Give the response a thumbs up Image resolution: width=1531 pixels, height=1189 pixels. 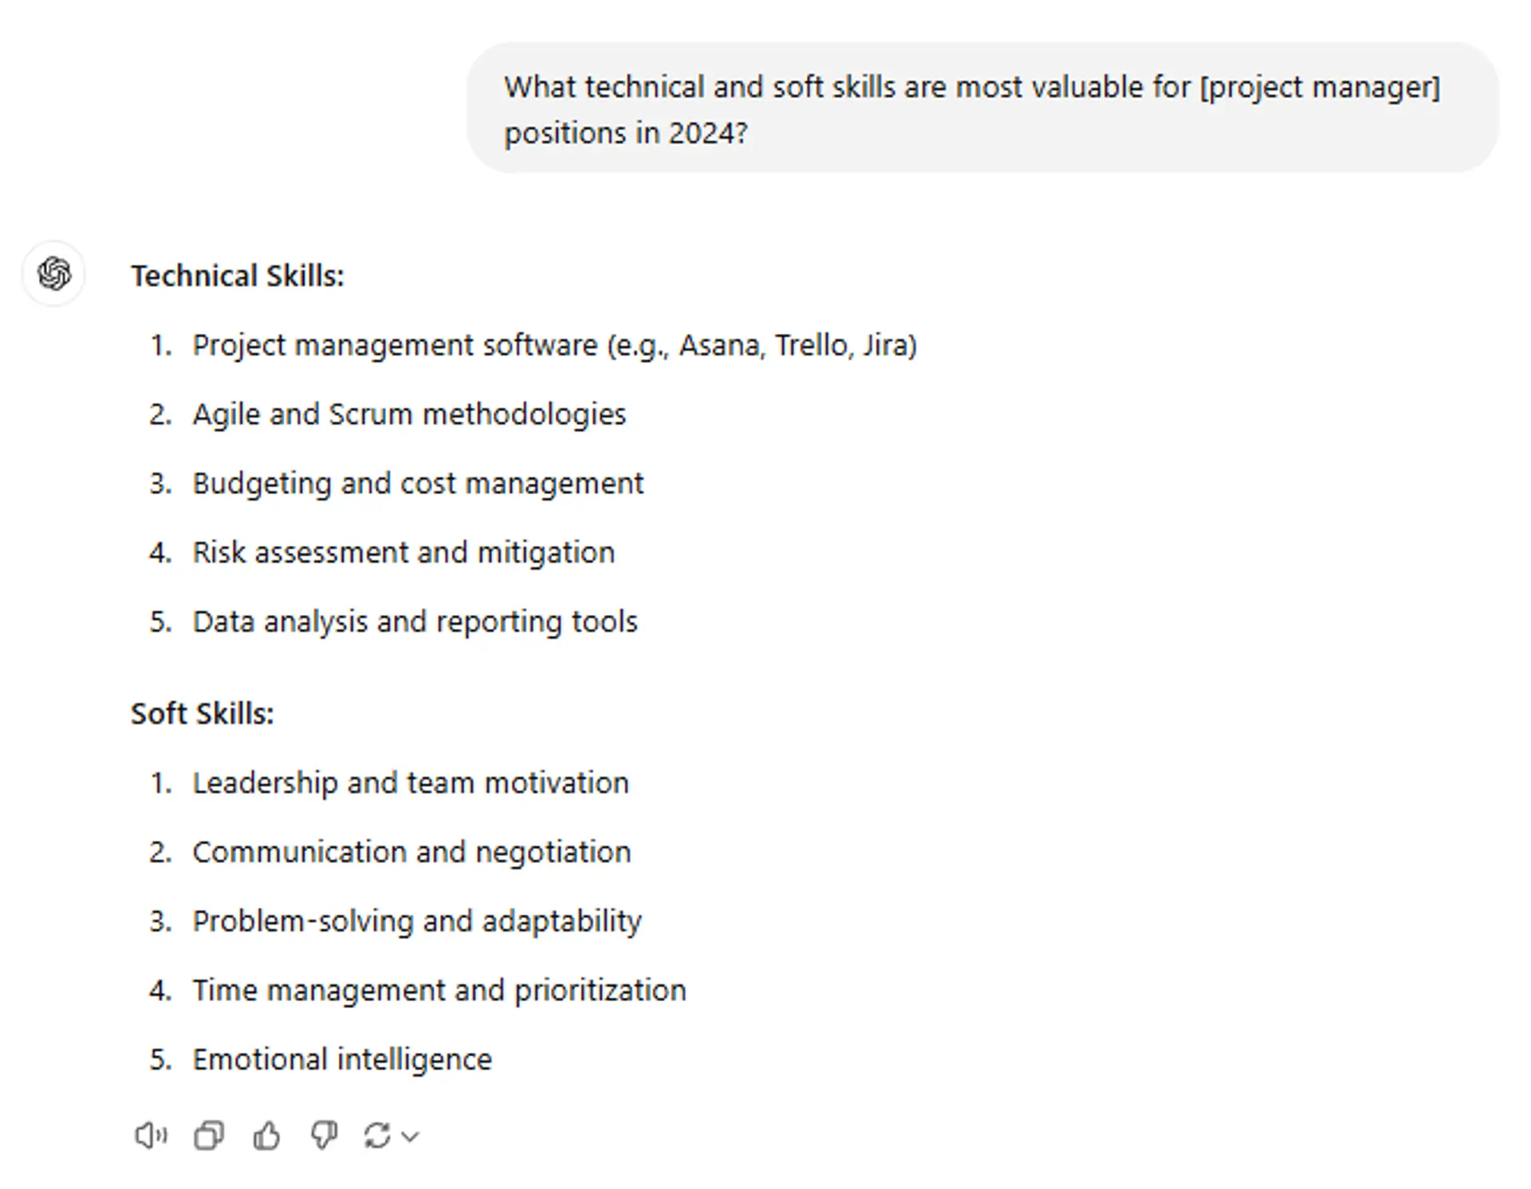[x=266, y=1135]
